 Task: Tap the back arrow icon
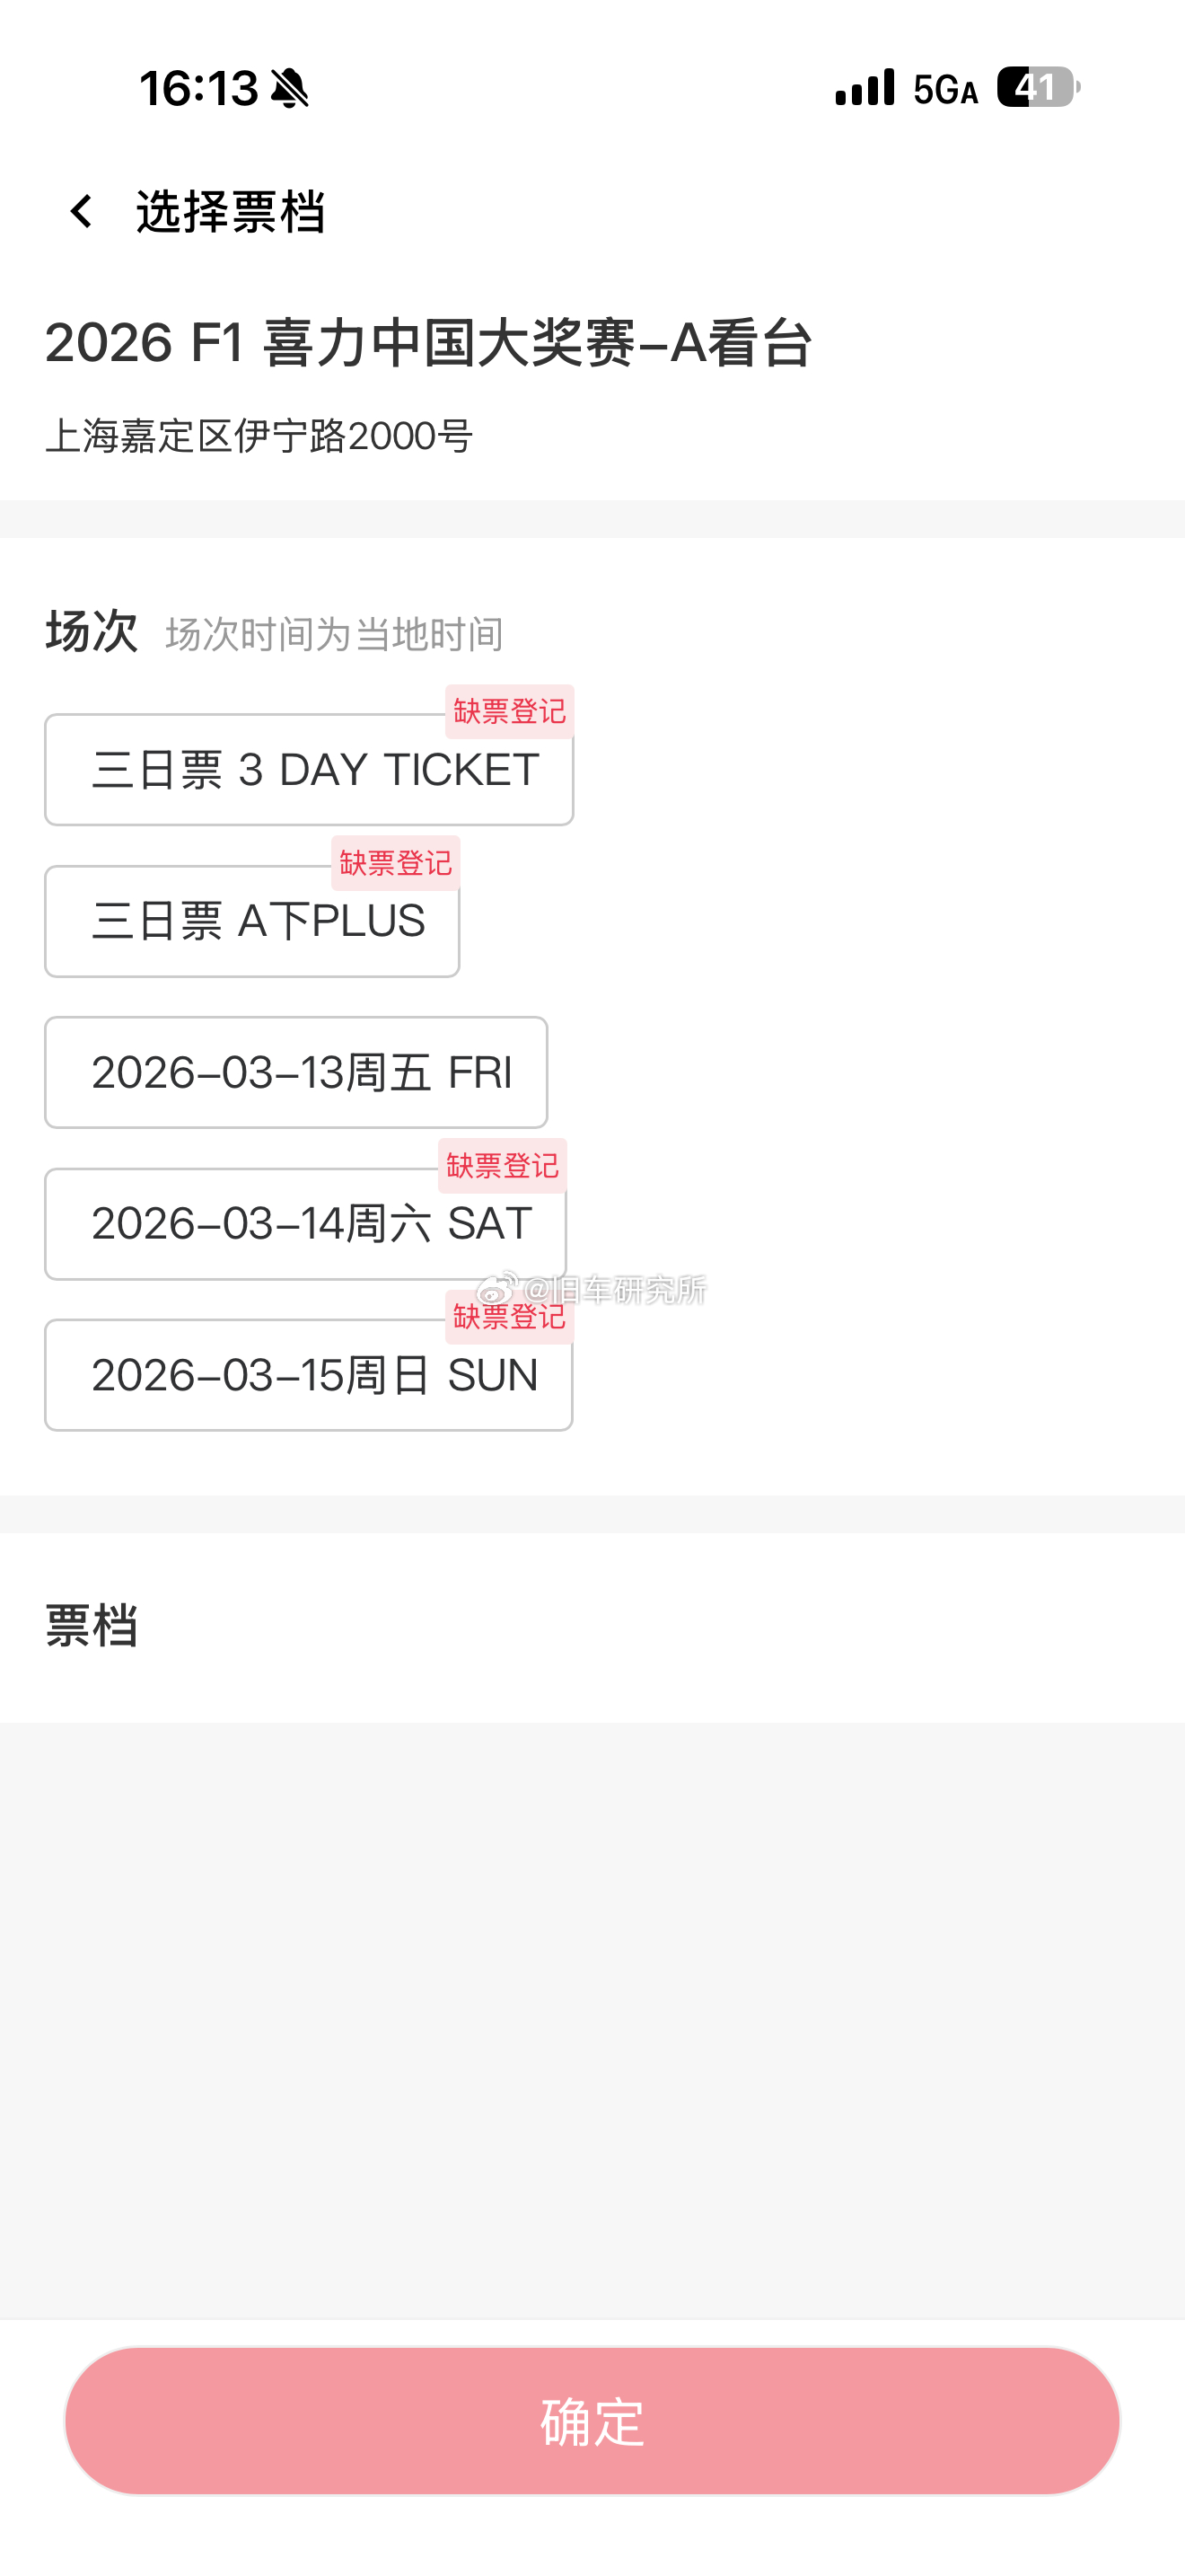[x=81, y=211]
